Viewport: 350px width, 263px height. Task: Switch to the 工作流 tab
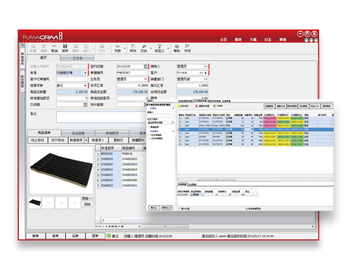point(78,58)
